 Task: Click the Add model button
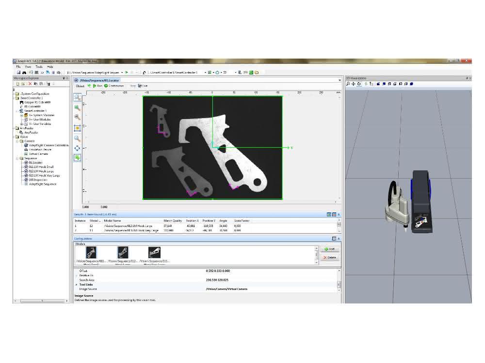pos(330,249)
